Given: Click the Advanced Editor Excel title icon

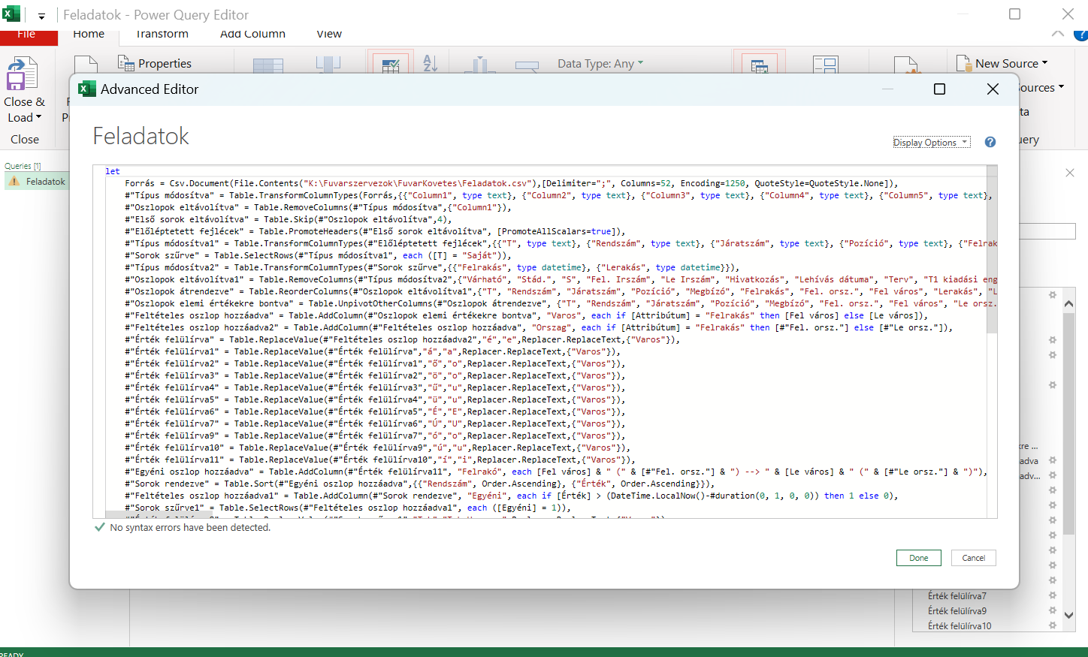Looking at the screenshot, I should click(87, 89).
